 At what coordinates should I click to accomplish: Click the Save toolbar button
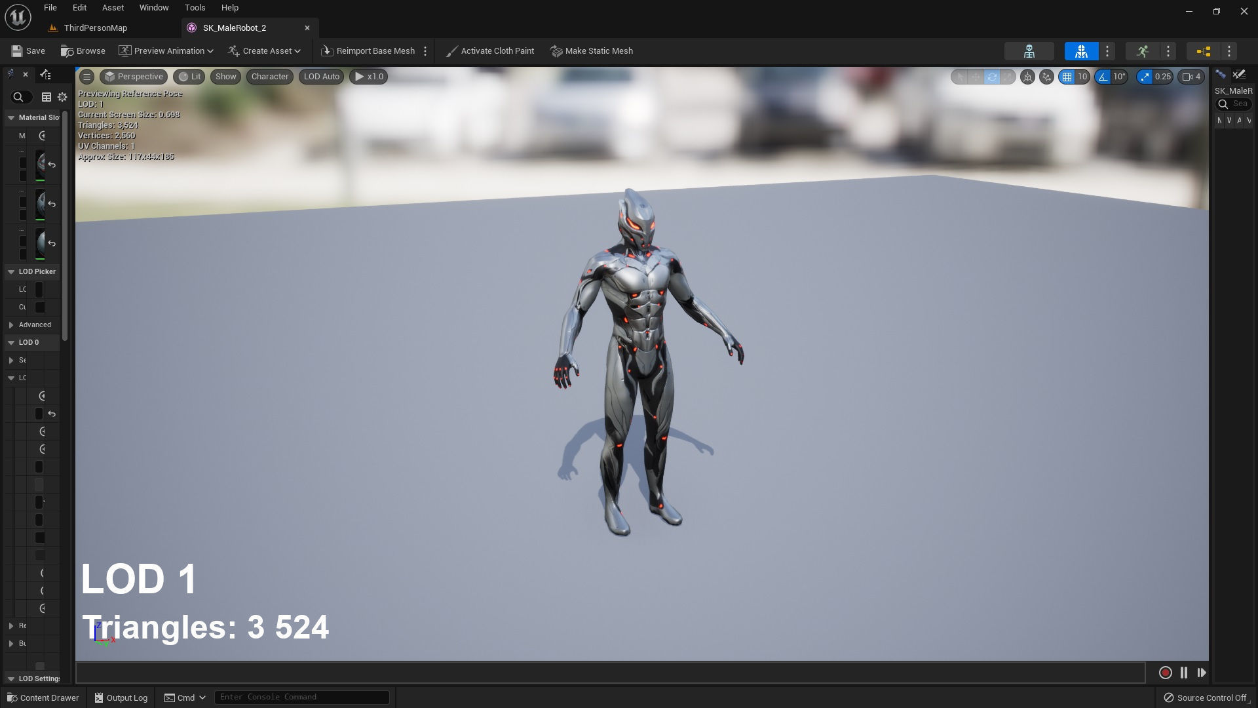[28, 50]
